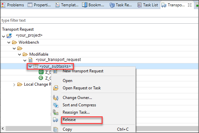Select the green class icon next to Z_C

coord(41,78)
